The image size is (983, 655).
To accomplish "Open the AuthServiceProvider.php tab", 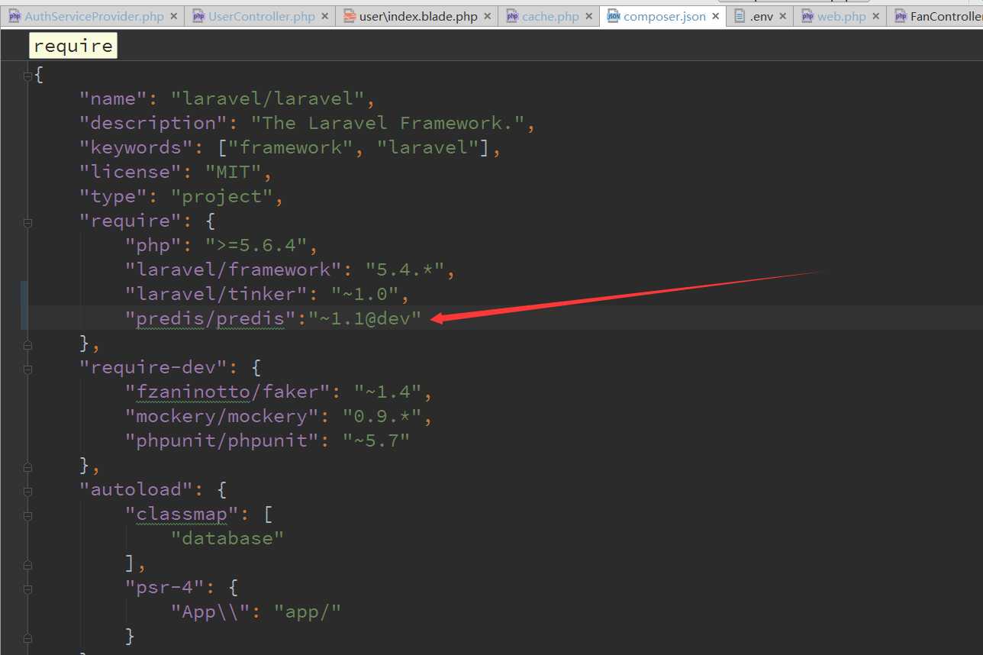I will (92, 16).
